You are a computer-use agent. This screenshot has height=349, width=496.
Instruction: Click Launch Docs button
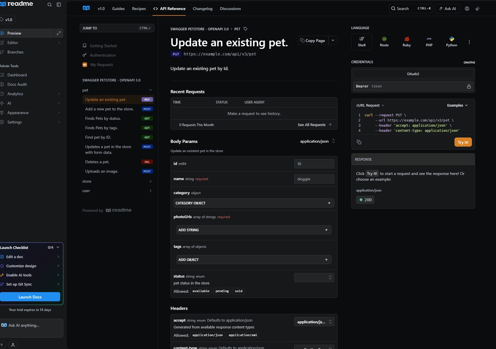30,297
